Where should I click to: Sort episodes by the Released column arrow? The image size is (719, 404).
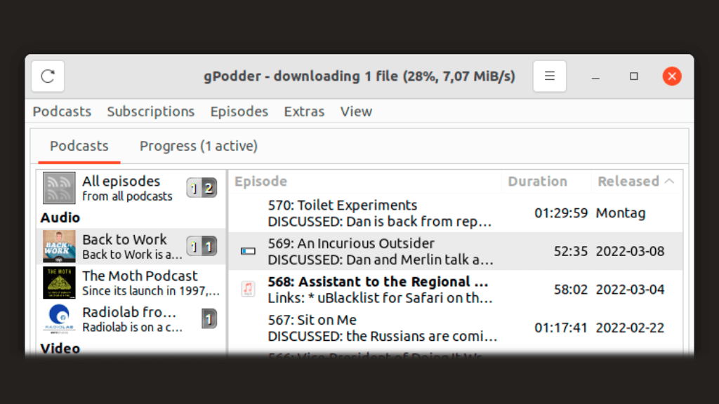pos(669,181)
